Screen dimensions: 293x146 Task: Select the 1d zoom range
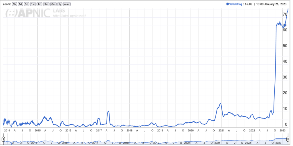click(x=20, y=4)
